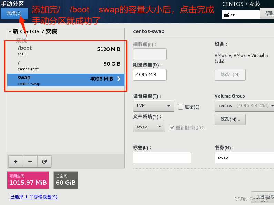Click the centos-swap heading text
274x205 pixels.
point(149,31)
